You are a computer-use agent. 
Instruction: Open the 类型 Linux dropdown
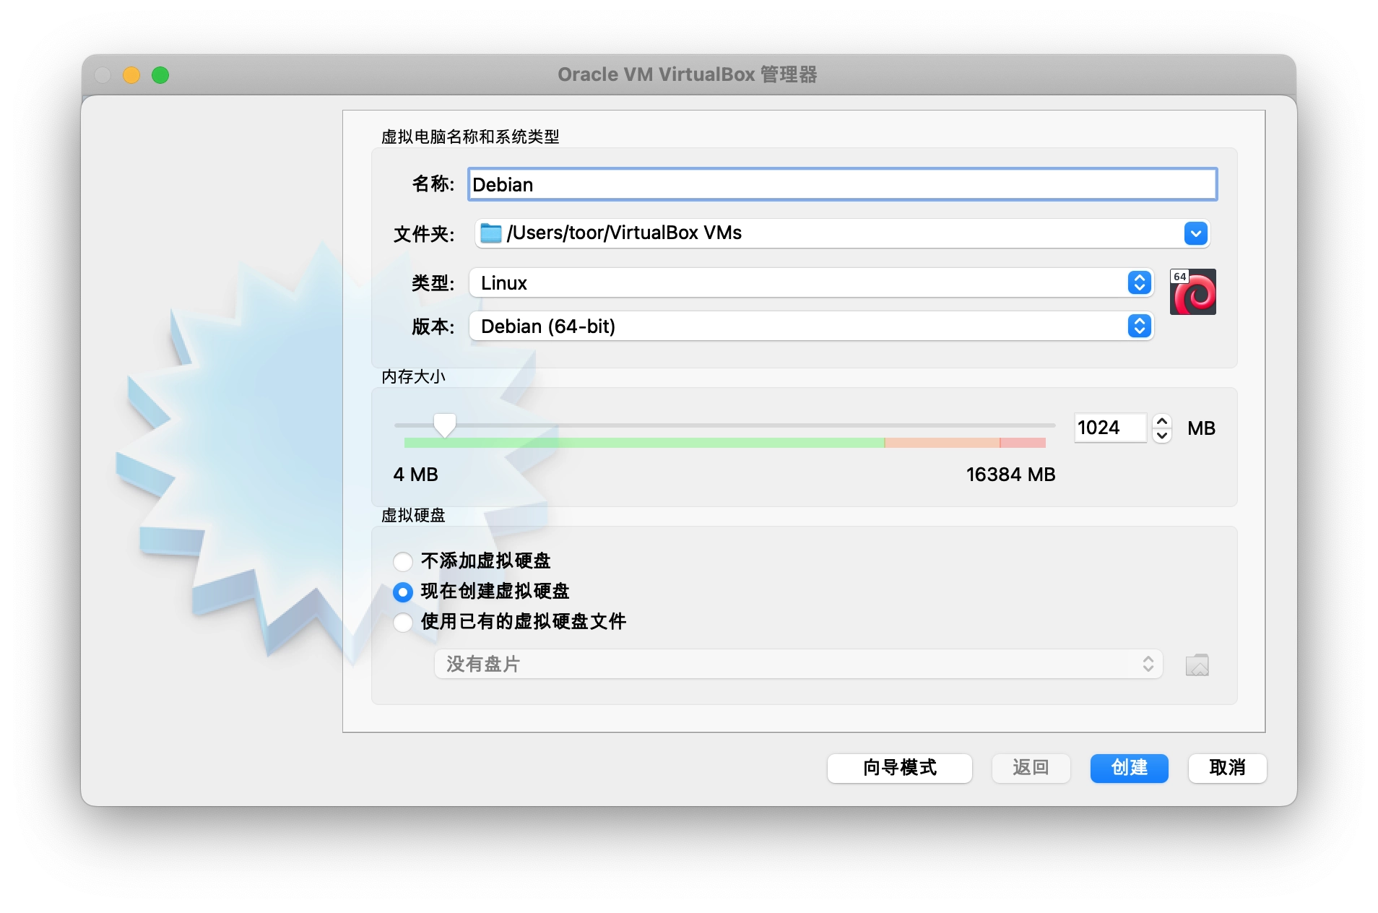pyautogui.click(x=810, y=283)
